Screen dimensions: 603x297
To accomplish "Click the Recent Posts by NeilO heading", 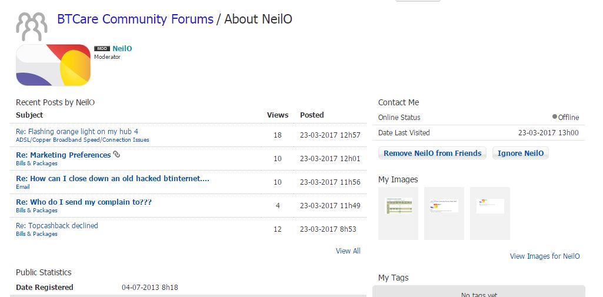I will tap(55, 102).
